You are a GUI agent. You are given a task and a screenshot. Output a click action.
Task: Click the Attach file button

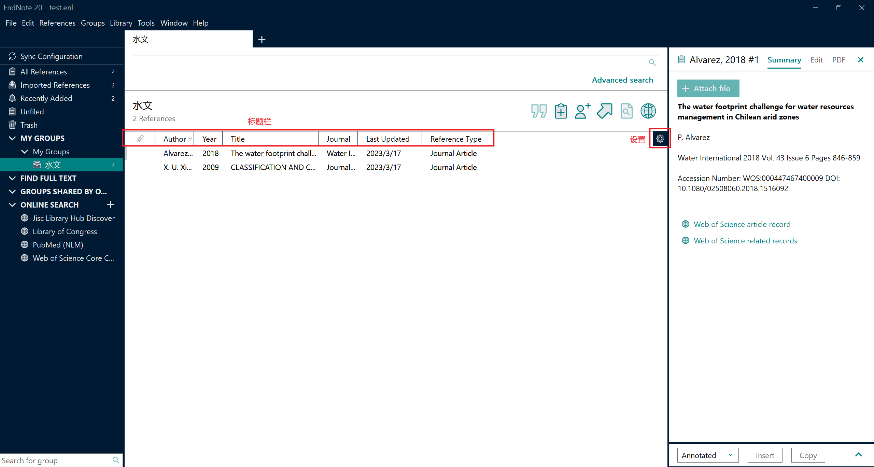(x=708, y=88)
